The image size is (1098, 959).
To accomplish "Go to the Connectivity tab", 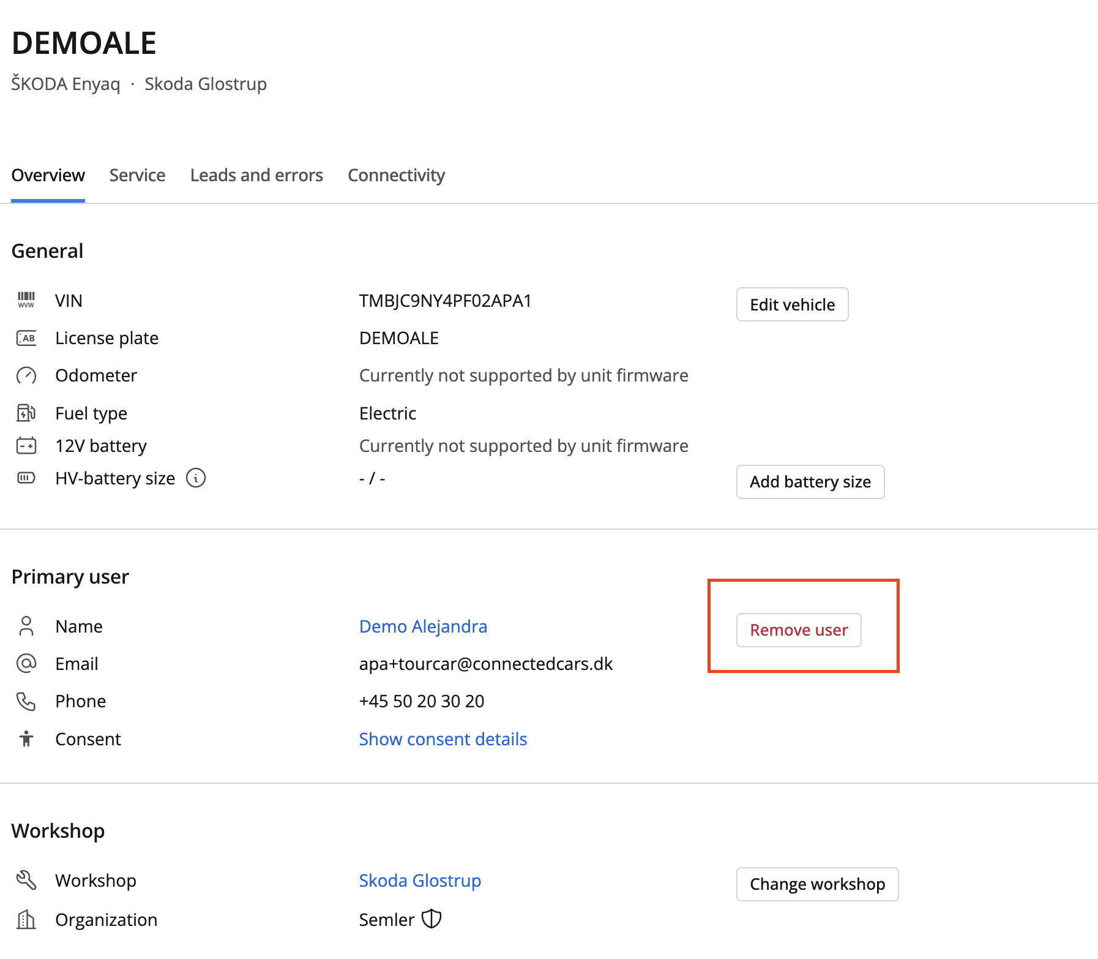I will tap(396, 175).
